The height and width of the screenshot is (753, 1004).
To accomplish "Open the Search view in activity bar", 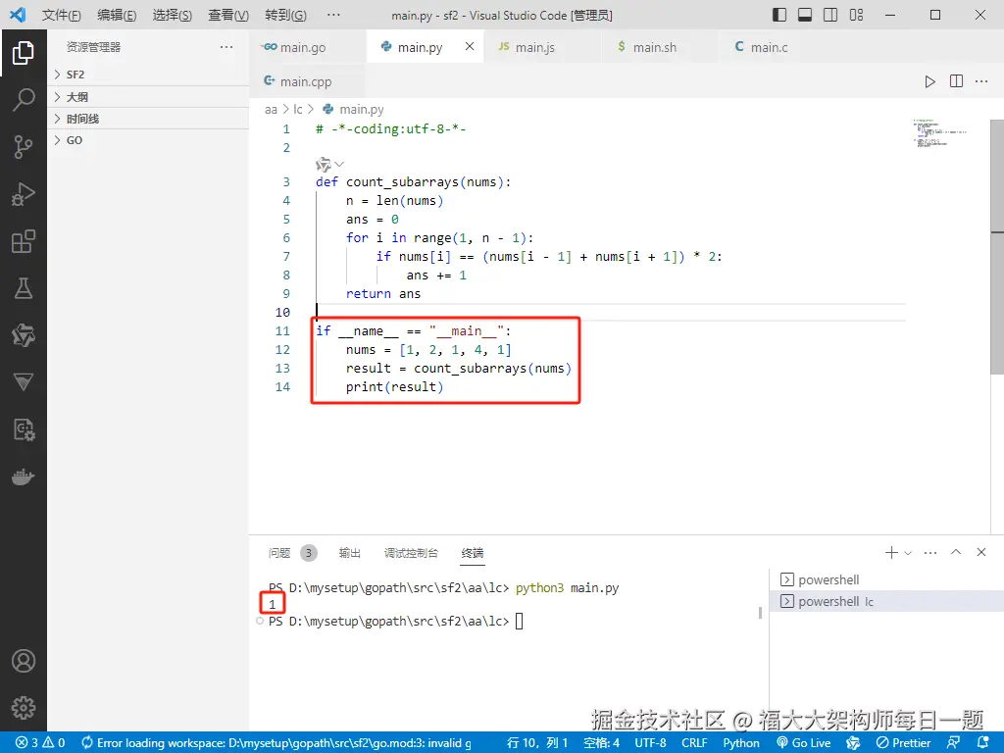I will (24, 100).
